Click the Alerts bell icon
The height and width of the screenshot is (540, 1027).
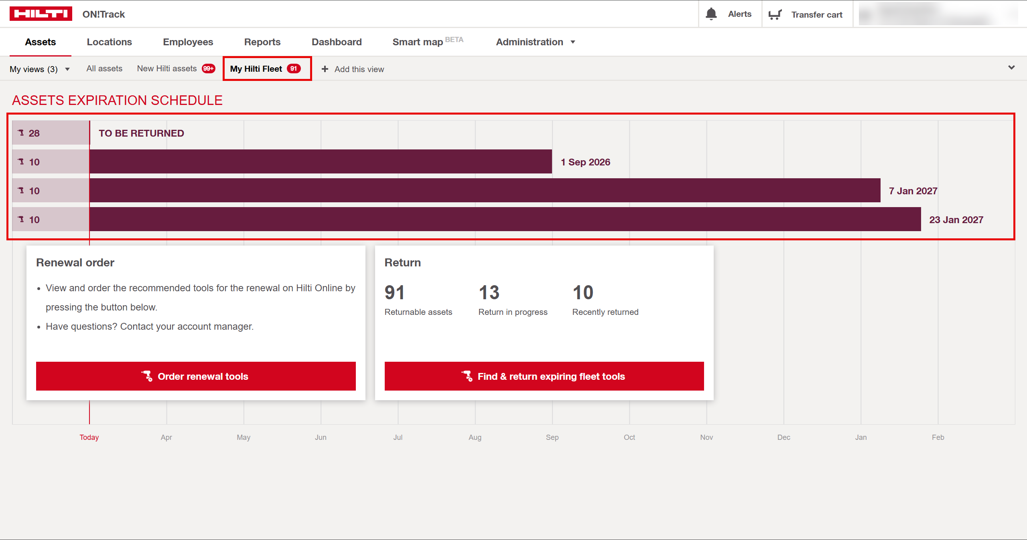tap(711, 14)
